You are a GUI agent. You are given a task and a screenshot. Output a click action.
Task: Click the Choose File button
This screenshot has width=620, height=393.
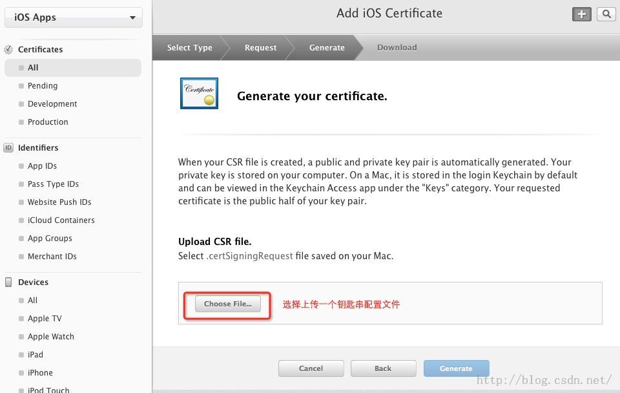[x=228, y=304]
